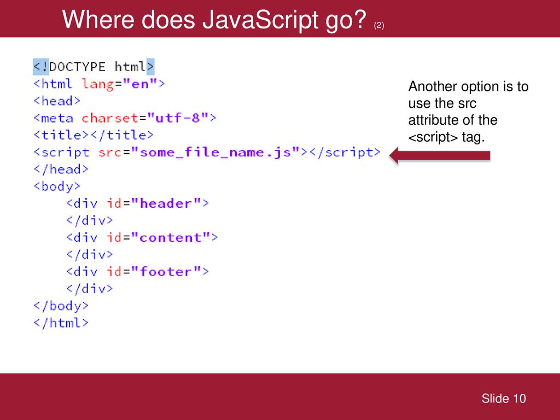Click the '</div>' line after the header div
This screenshot has width=560, height=420.
(x=89, y=220)
